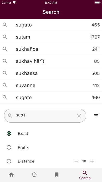The image size is (102, 182).
Task: Select the Distance radio button
Action: tap(9, 161)
